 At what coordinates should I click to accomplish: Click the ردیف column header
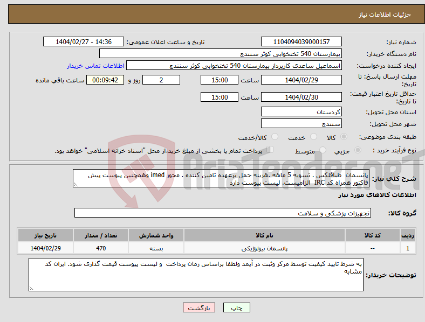pos(407,235)
